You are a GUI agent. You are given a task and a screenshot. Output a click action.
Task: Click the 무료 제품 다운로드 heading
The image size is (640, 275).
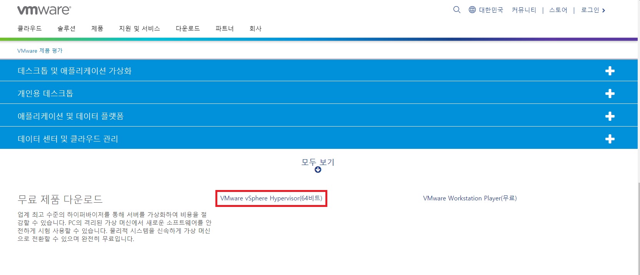coord(60,199)
